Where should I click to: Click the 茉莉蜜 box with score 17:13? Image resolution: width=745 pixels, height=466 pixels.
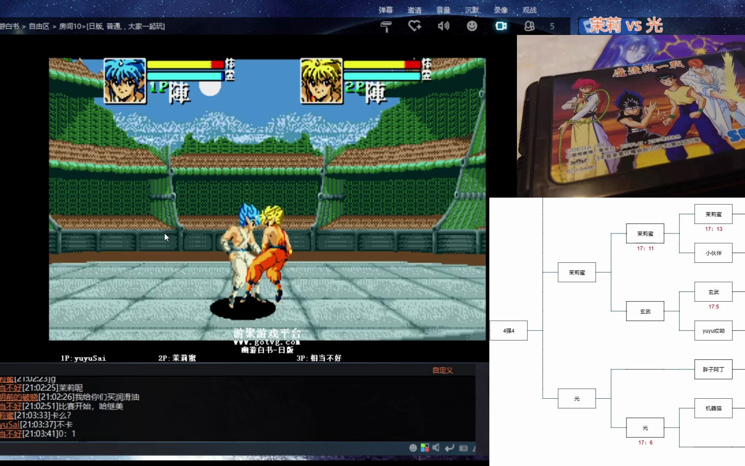click(714, 214)
